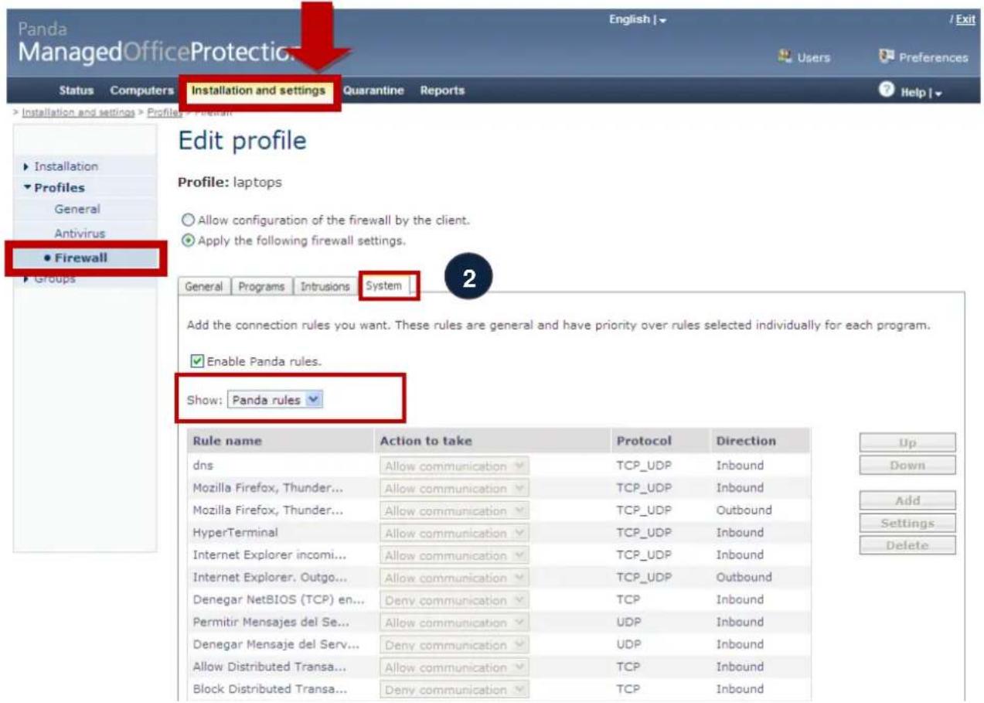The image size is (984, 703).
Task: Click the Add rule button
Action: (907, 500)
